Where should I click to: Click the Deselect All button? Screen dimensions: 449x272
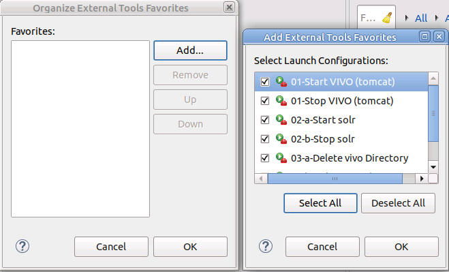pyautogui.click(x=398, y=203)
